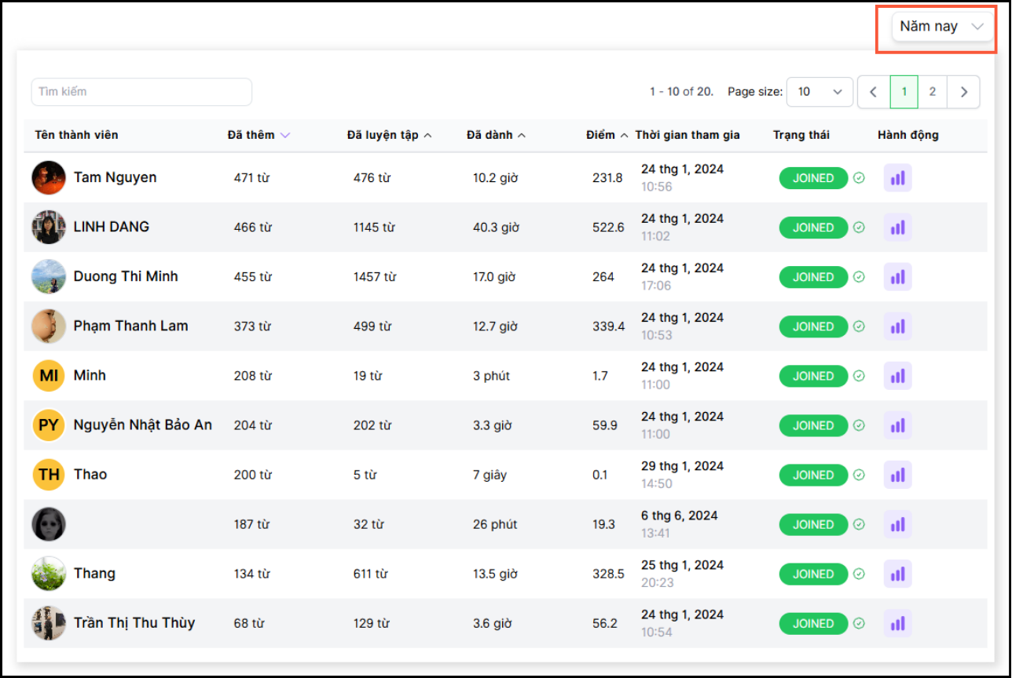Sort by Đã thêm column
Image resolution: width=1012 pixels, height=678 pixels.
(x=259, y=135)
